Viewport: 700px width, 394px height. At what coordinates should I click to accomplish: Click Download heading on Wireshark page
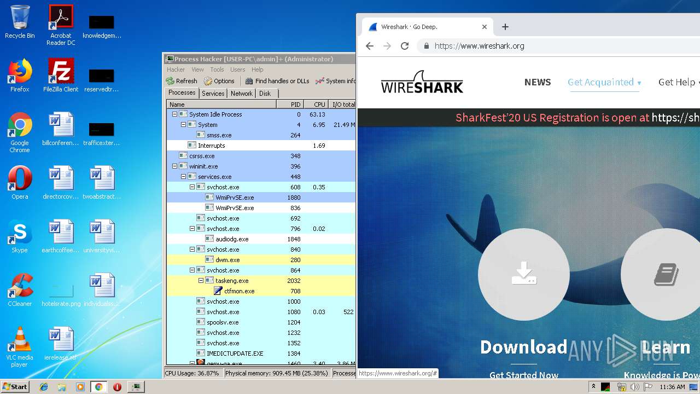[x=523, y=347]
